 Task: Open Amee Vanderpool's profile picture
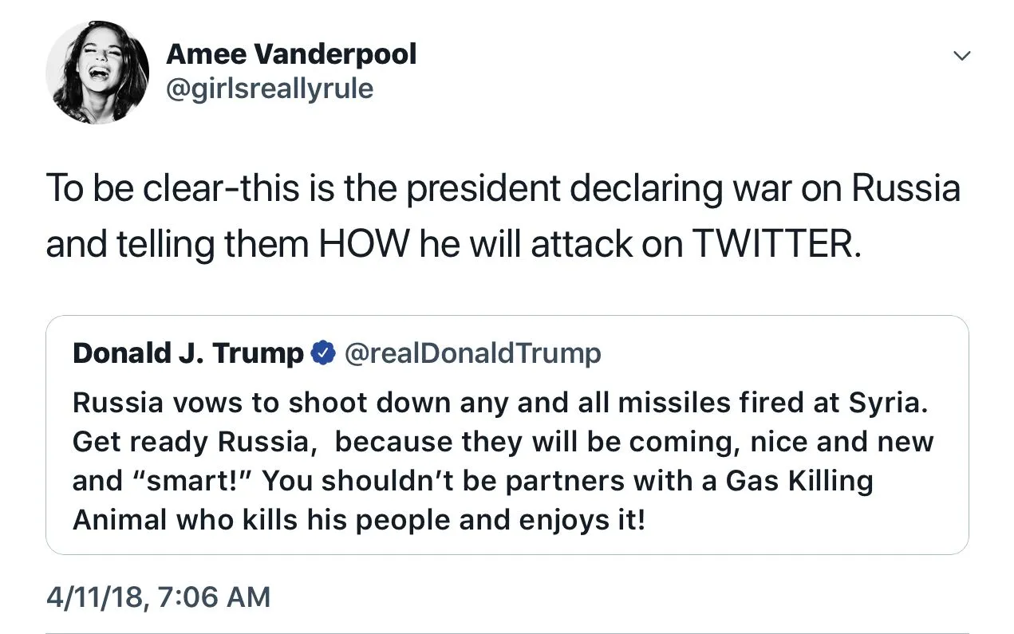click(97, 73)
